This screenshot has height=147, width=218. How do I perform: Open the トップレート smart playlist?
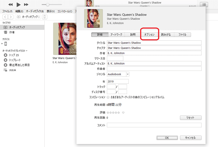point(15,60)
